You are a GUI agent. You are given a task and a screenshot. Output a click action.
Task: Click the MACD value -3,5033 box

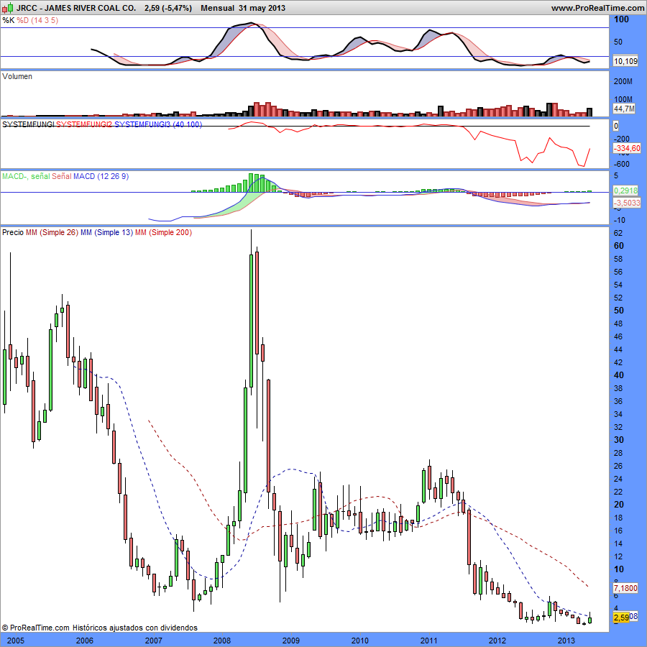(627, 203)
